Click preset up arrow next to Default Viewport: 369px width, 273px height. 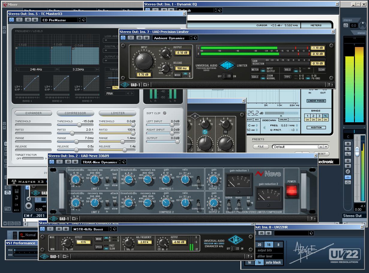pos(320,147)
